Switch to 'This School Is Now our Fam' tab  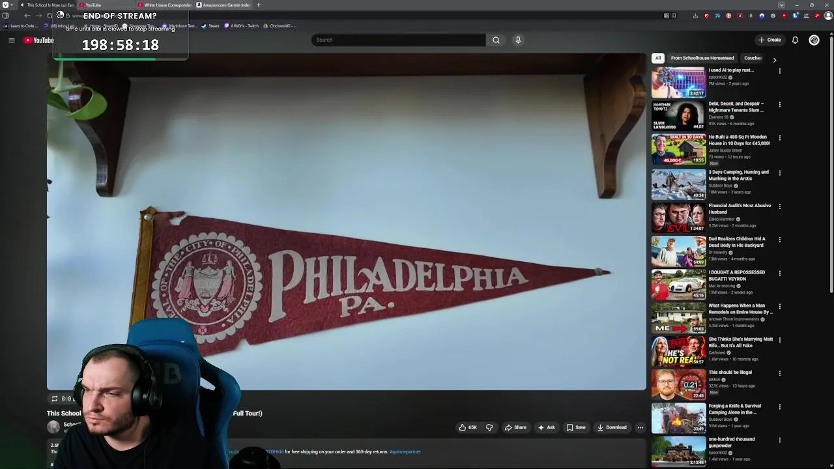pos(47,5)
